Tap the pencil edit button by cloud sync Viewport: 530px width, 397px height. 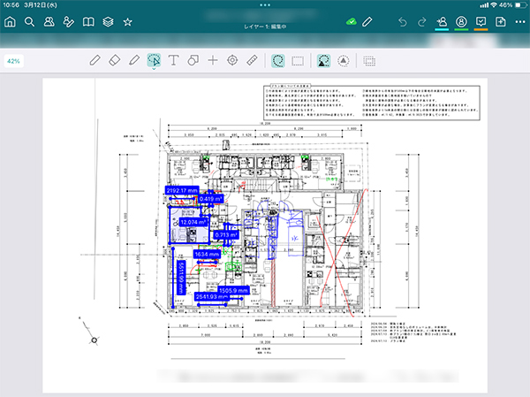tap(367, 21)
